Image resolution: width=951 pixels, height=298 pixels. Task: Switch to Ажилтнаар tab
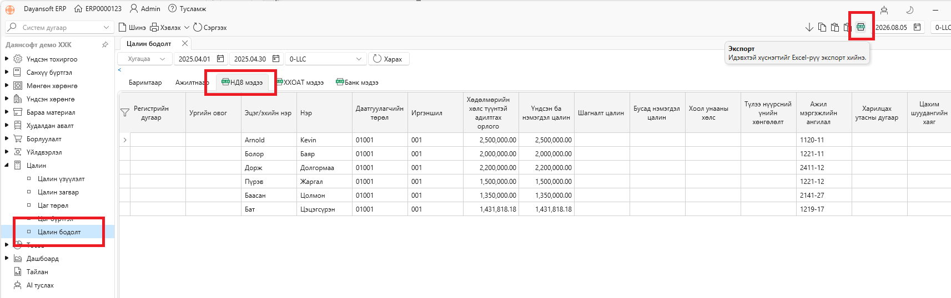pos(192,83)
